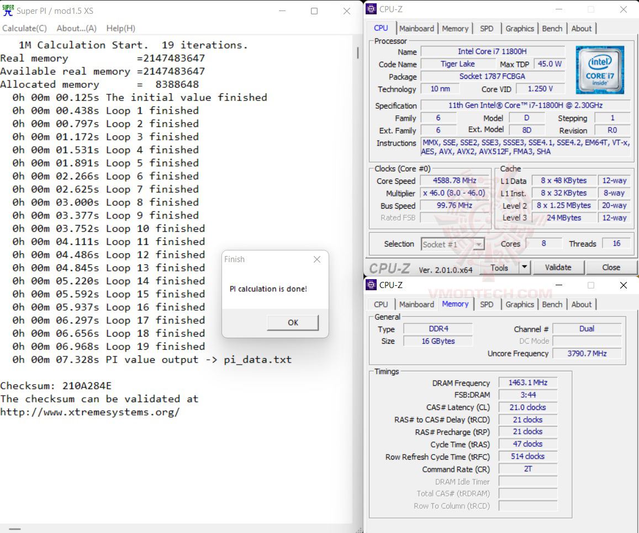639x533 pixels.
Task: Click the Code Name value Tiger Lake
Action: click(457, 64)
